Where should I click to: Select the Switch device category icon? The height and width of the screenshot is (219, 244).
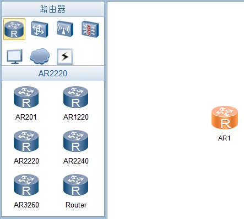click(39, 29)
